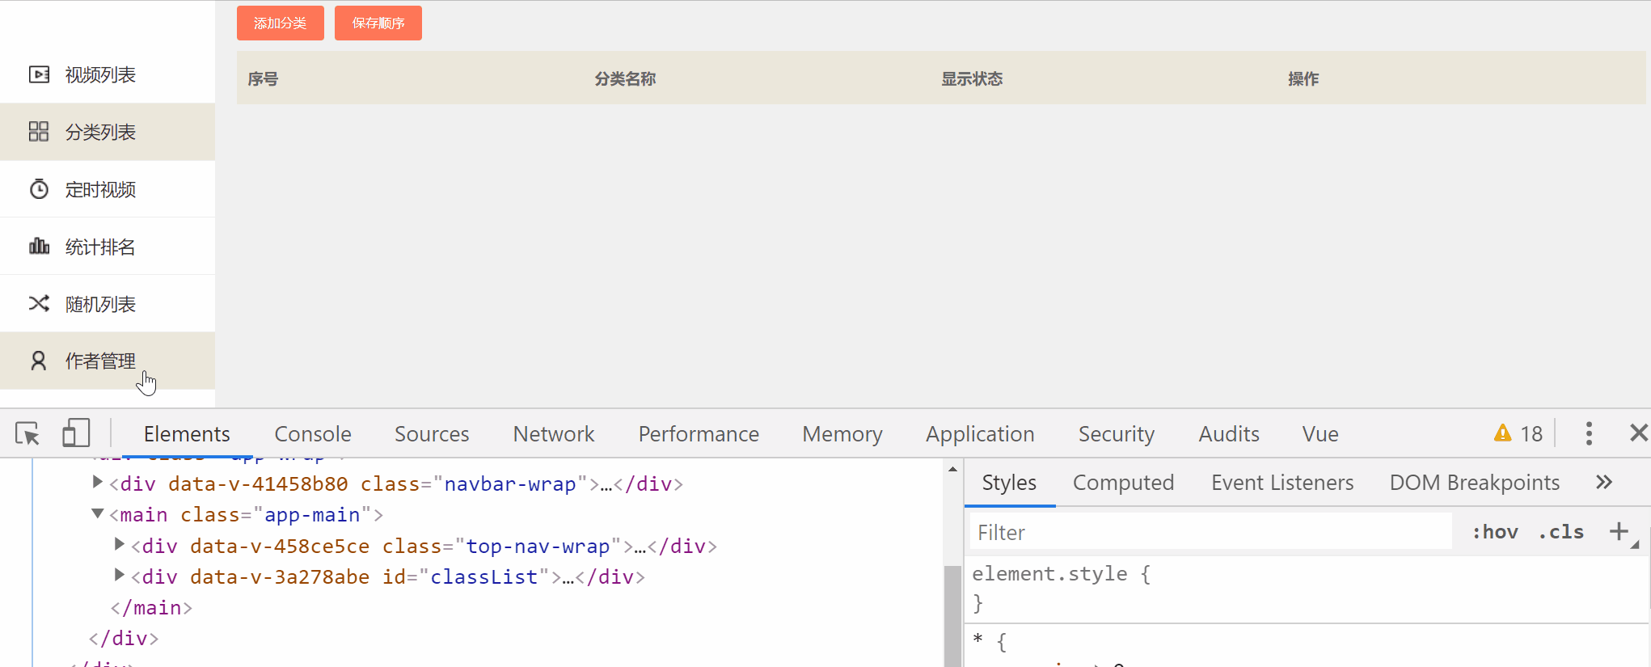Click the 添加分类 button
This screenshot has width=1651, height=667.
click(281, 23)
